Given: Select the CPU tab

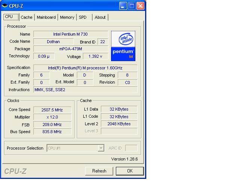Looking at the screenshot, I should point(11,17).
